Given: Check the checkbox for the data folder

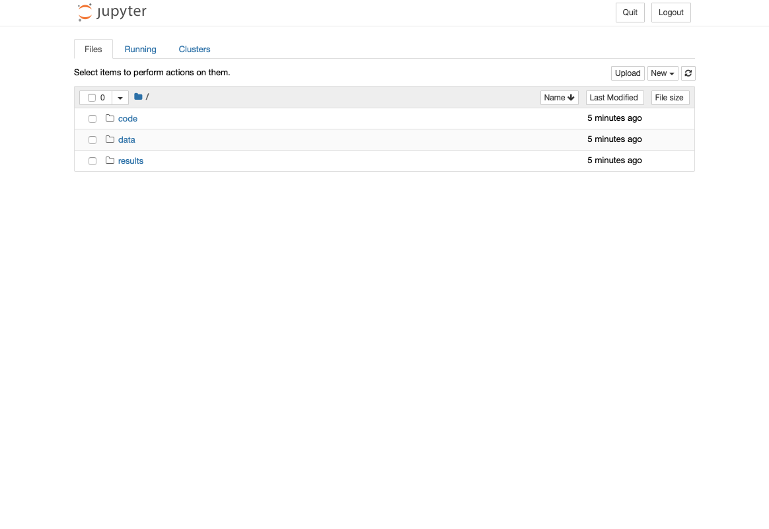Looking at the screenshot, I should (x=92, y=139).
